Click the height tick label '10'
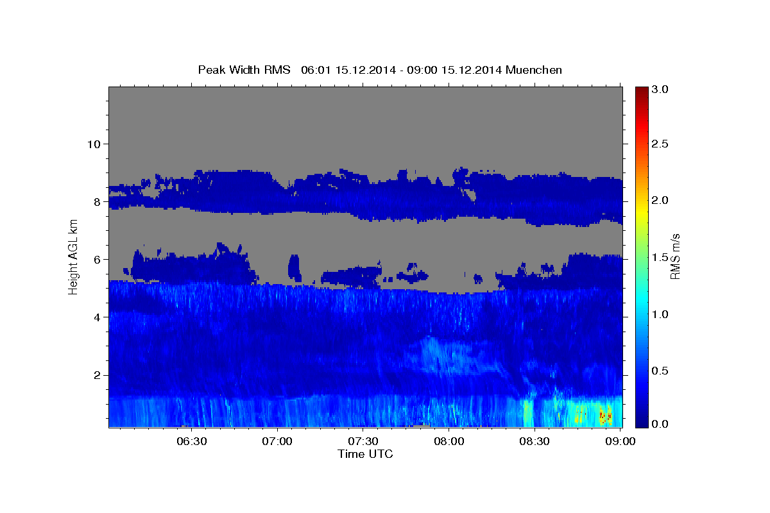 93,144
